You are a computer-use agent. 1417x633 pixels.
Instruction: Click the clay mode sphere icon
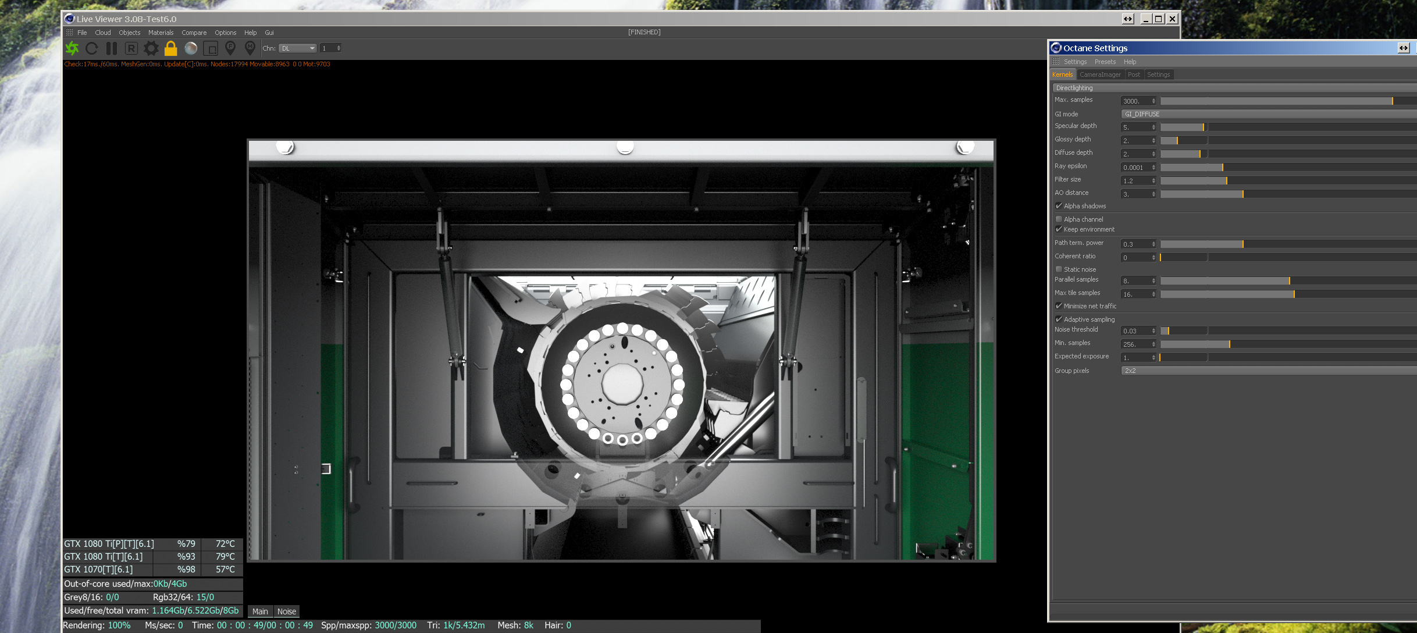tap(191, 48)
